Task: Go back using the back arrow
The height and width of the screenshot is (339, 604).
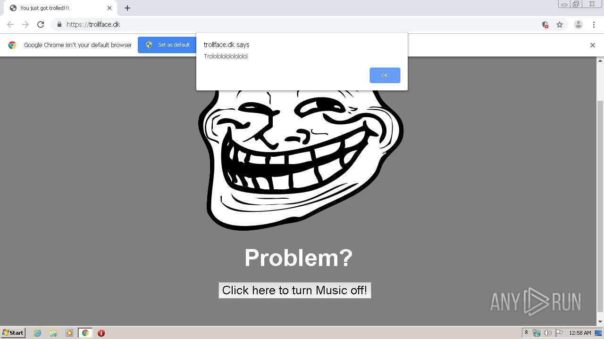Action: pos(10,24)
